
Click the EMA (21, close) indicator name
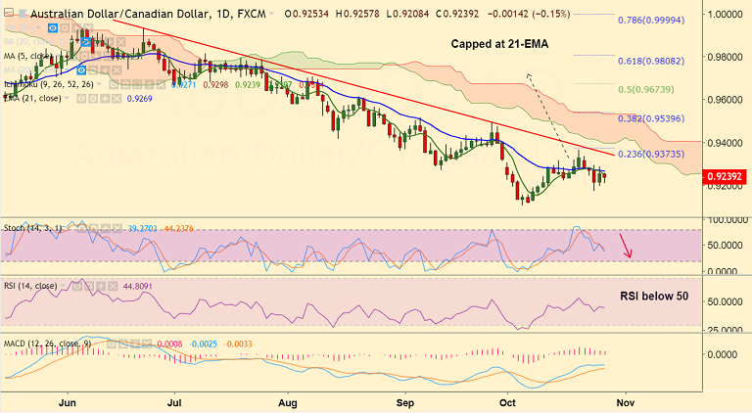32,99
